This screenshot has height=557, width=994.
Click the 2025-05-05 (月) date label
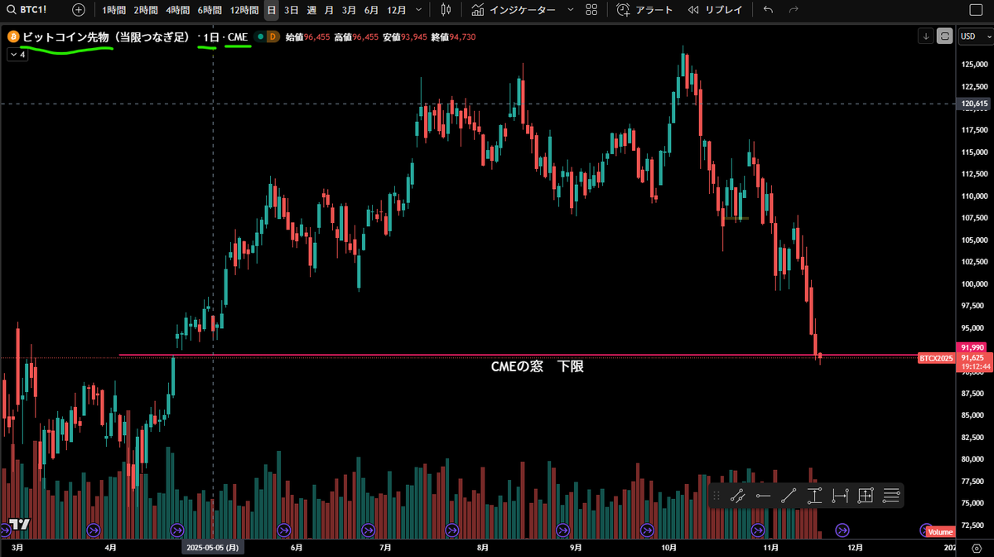pyautogui.click(x=214, y=548)
